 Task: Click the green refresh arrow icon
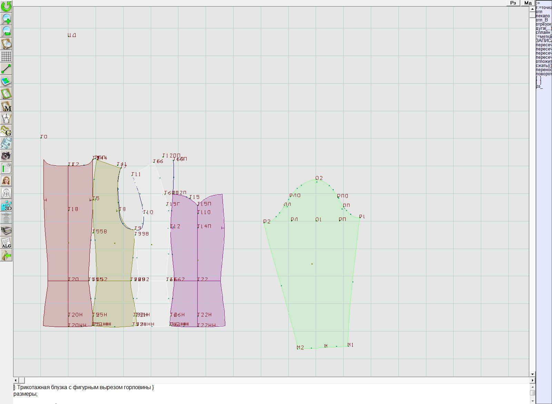(6, 6)
